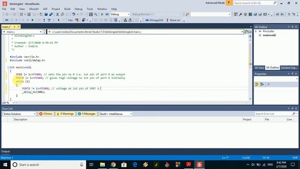Viewport: 300px width, 169px height.
Task: Click the Cut scissors icon
Action: point(57,15)
